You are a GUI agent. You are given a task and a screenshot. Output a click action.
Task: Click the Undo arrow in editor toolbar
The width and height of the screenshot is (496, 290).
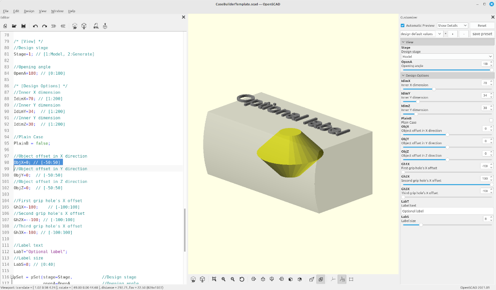(35, 26)
